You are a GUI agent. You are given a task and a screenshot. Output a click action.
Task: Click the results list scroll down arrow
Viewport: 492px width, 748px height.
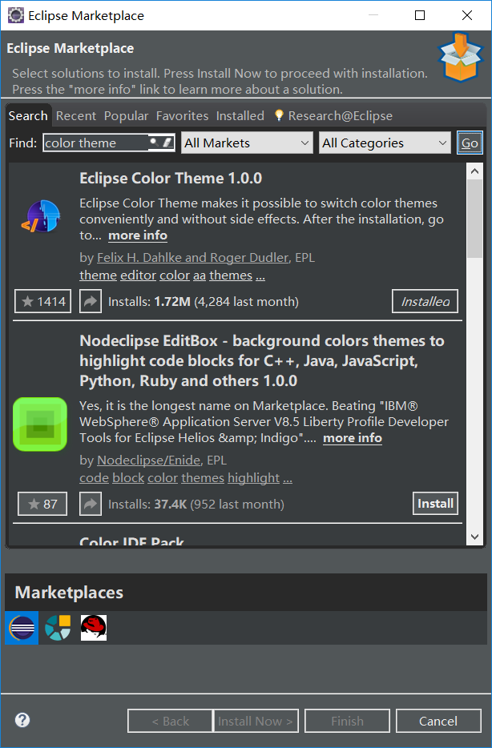474,537
